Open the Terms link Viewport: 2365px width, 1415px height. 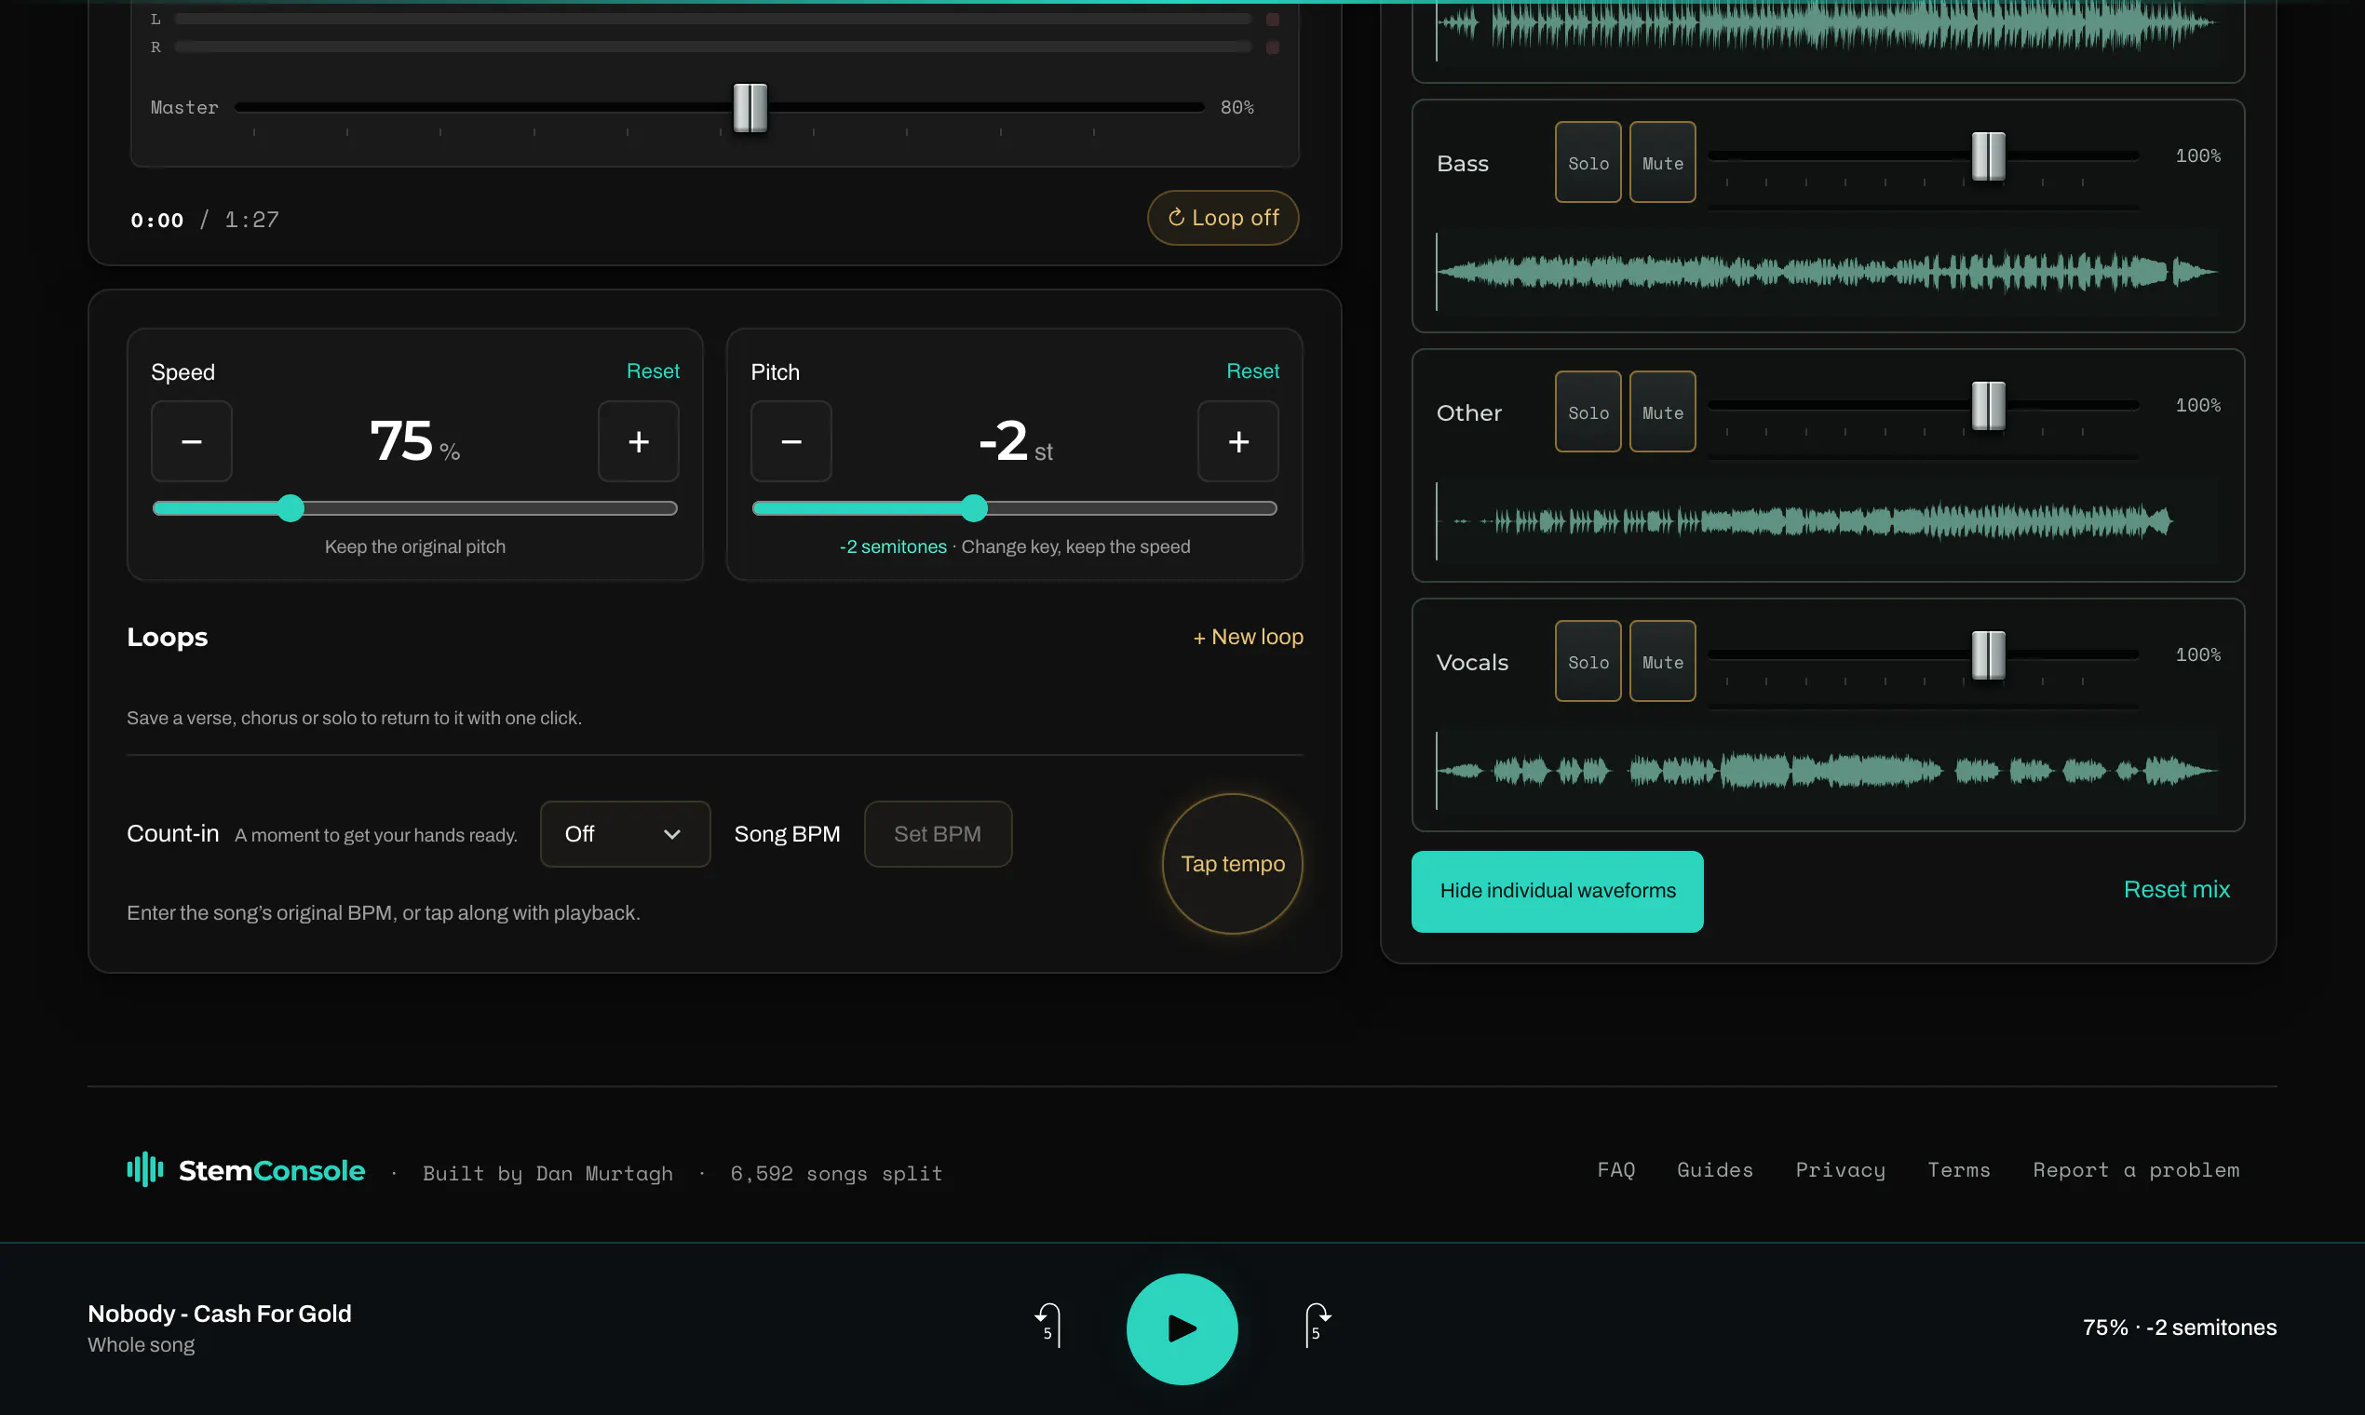point(1959,1170)
